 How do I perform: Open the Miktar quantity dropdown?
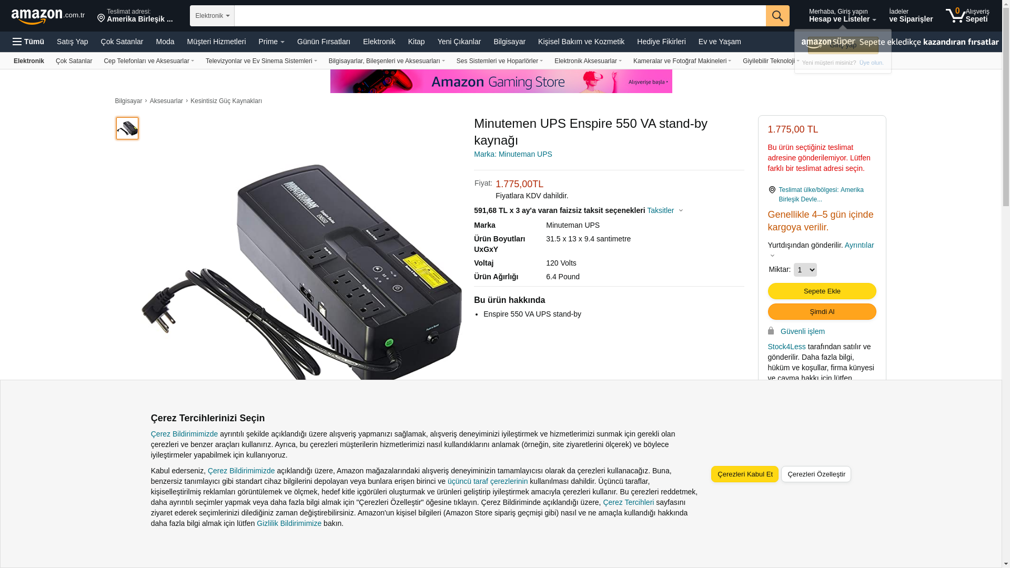(805, 270)
